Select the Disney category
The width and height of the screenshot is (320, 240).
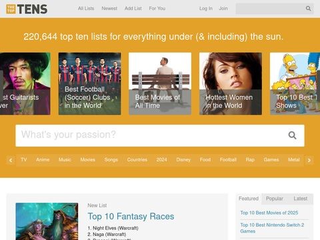click(183, 160)
